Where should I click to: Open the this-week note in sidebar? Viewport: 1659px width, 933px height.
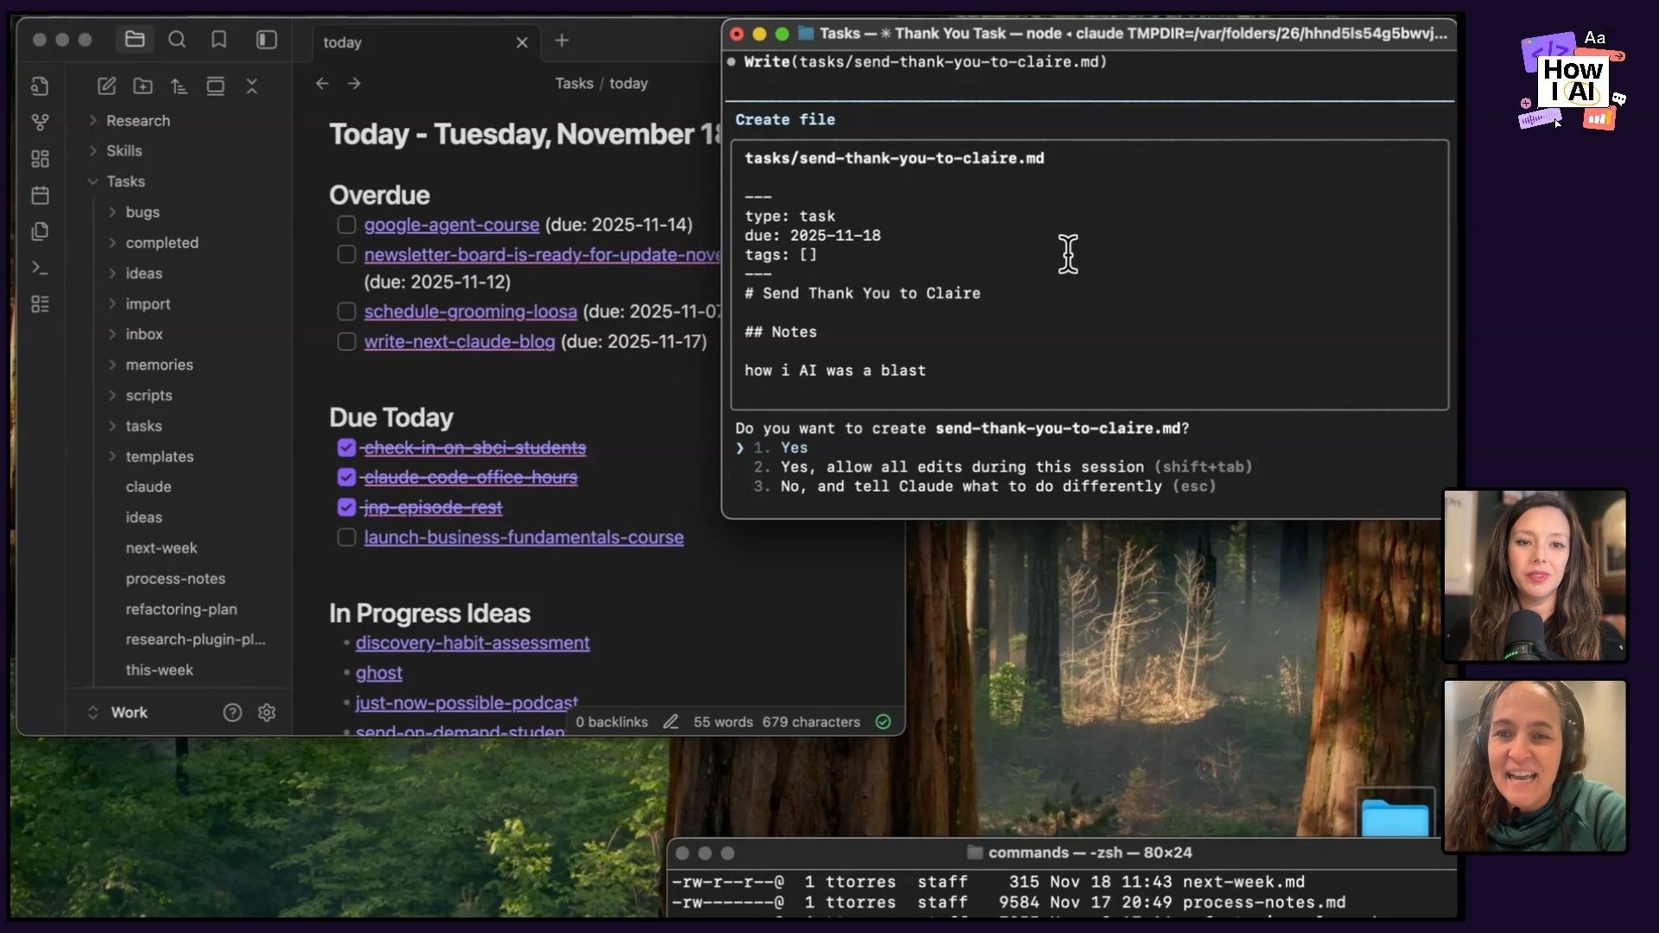(x=159, y=670)
